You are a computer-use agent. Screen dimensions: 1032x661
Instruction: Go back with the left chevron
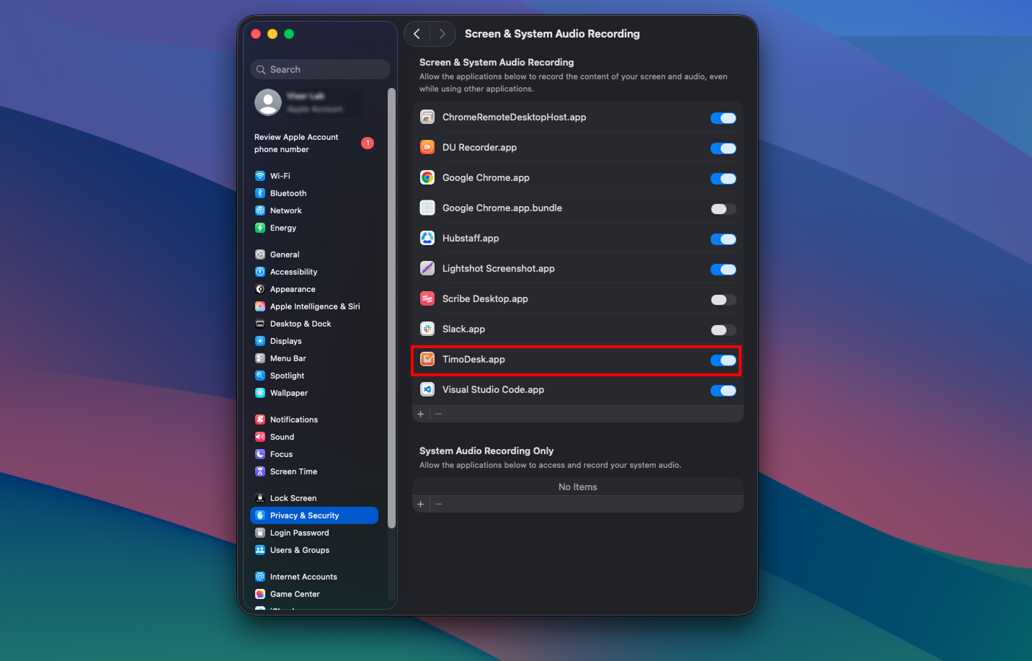click(x=417, y=34)
